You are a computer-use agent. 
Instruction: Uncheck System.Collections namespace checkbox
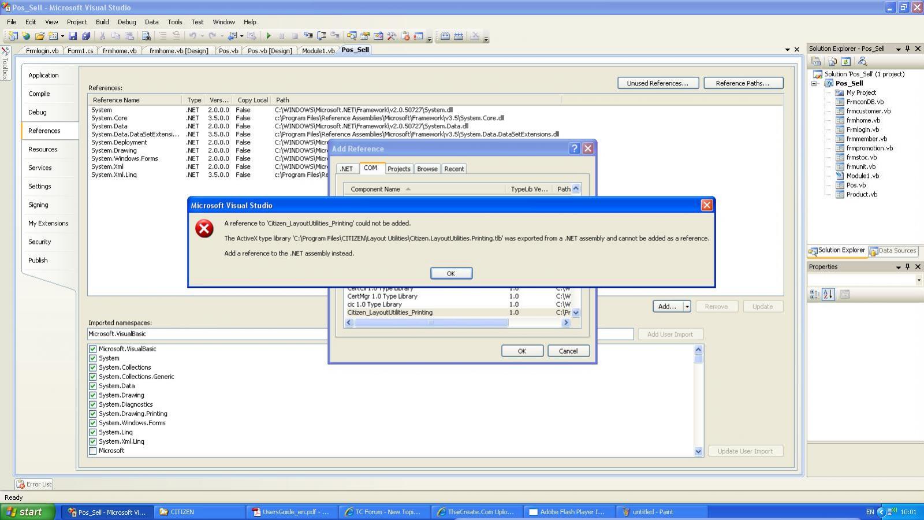click(92, 367)
